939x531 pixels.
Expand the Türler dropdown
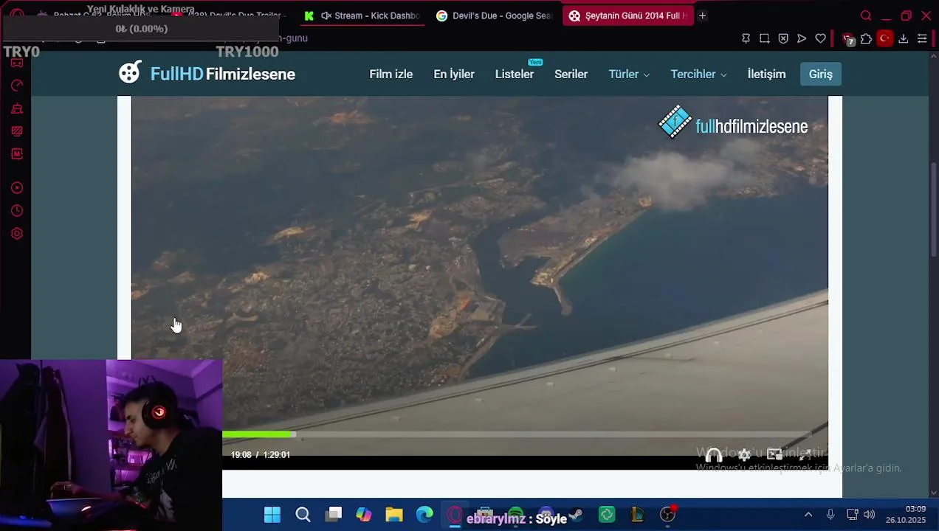click(x=629, y=74)
